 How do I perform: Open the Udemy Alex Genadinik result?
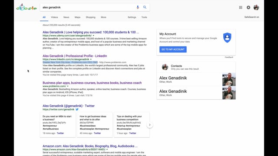coord(91,32)
